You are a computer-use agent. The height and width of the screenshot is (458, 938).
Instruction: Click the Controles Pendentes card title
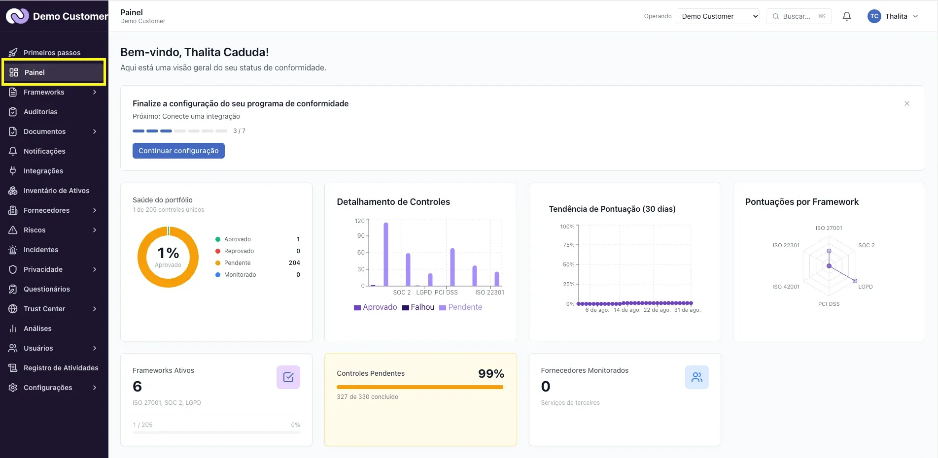coord(371,373)
